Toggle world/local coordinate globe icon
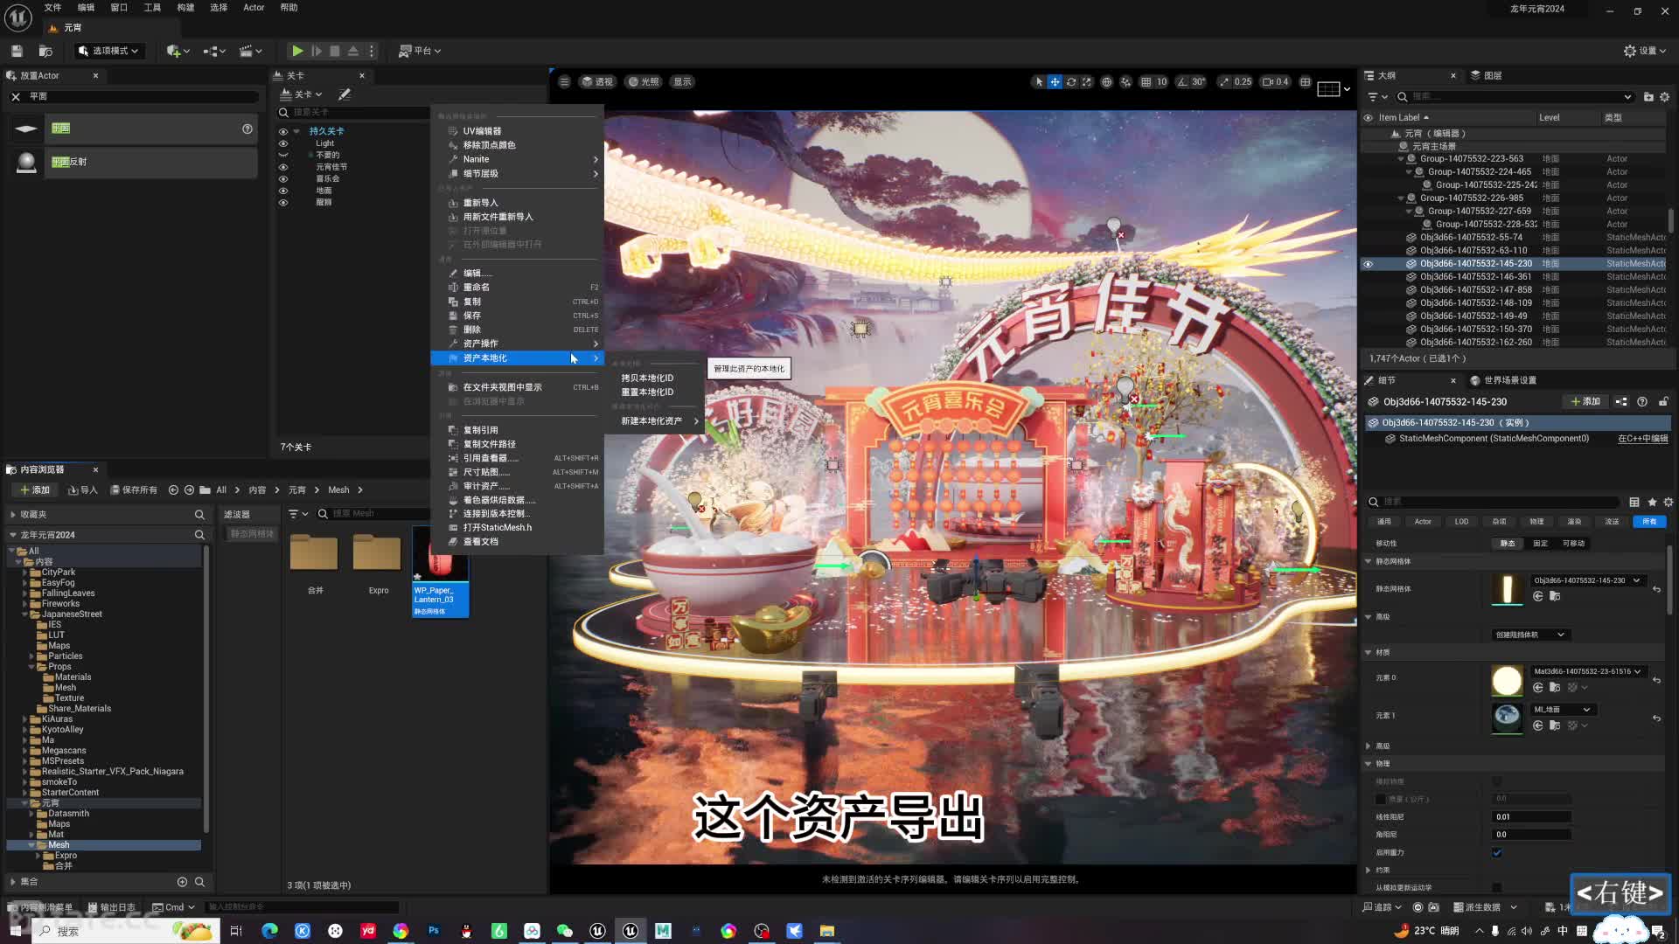Image resolution: width=1679 pixels, height=944 pixels. pos(1106,82)
